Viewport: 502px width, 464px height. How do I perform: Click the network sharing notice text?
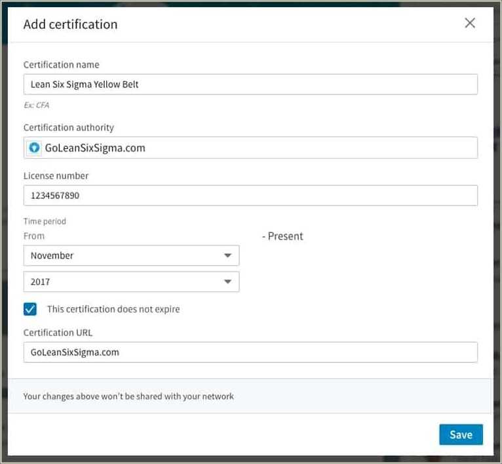pos(128,396)
